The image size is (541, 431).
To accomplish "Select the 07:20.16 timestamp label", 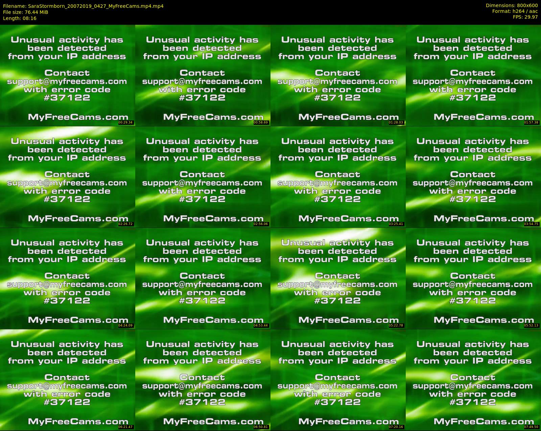I will coord(396,427).
